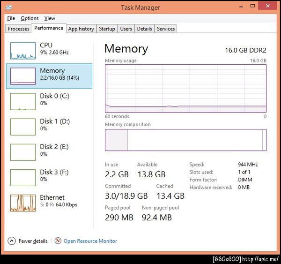This screenshot has height=264, width=281.
Task: Open the View menu
Action: point(50,18)
